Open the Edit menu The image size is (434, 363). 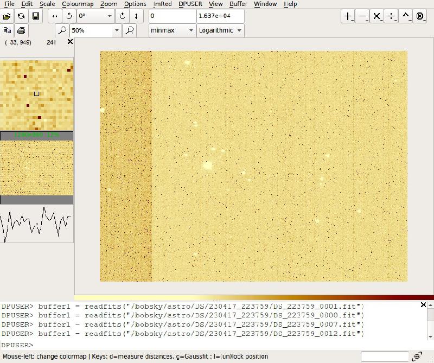[27, 4]
